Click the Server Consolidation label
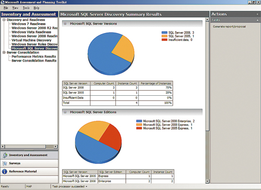 tap(23, 52)
